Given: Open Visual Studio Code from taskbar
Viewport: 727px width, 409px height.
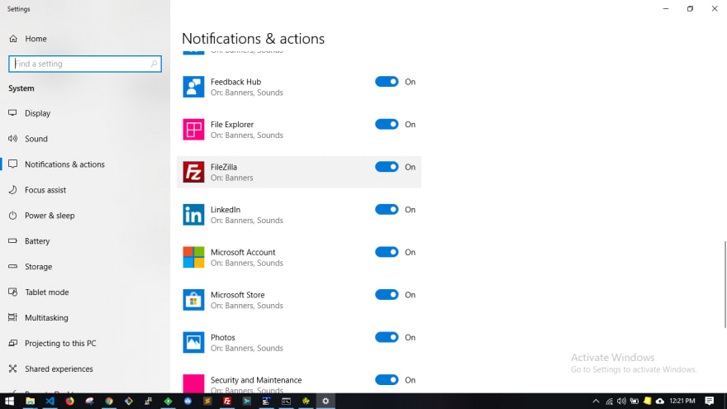Looking at the screenshot, I should pos(50,401).
